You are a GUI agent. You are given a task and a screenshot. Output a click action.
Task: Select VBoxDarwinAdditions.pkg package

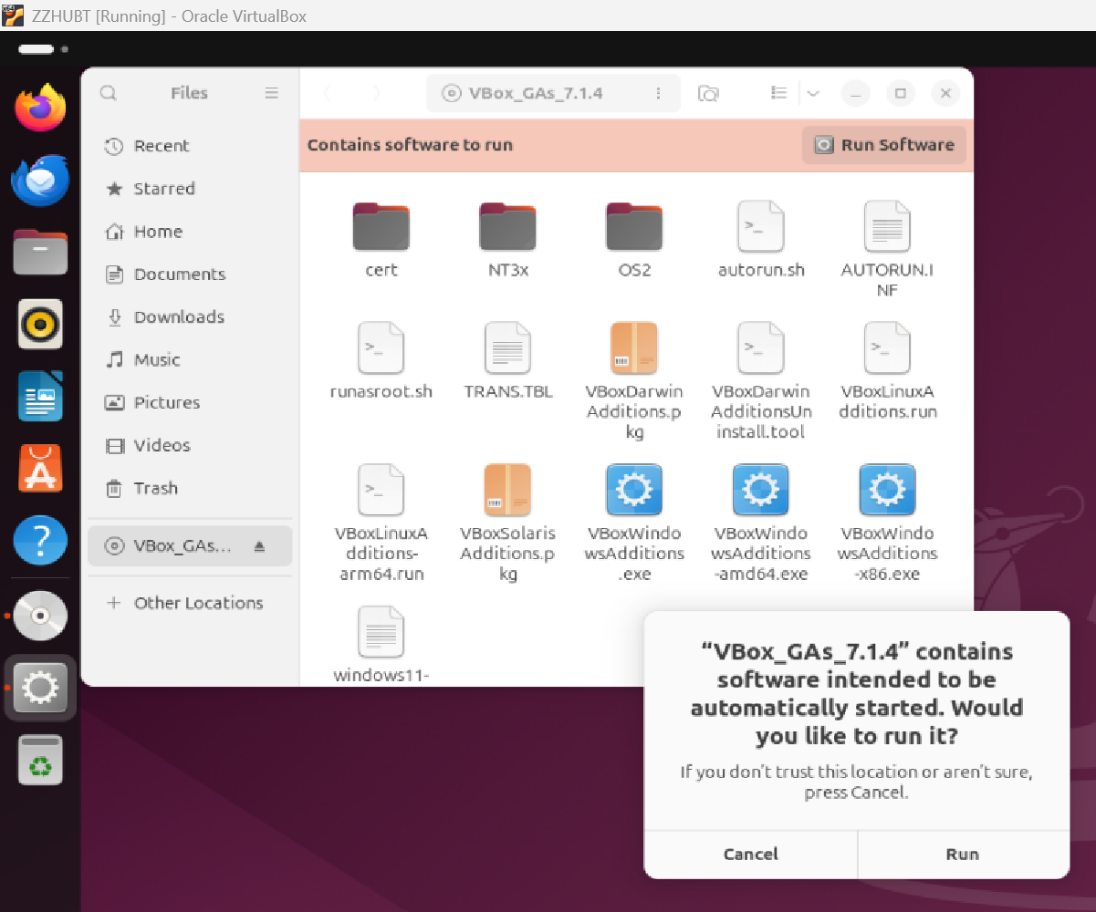tap(634, 381)
